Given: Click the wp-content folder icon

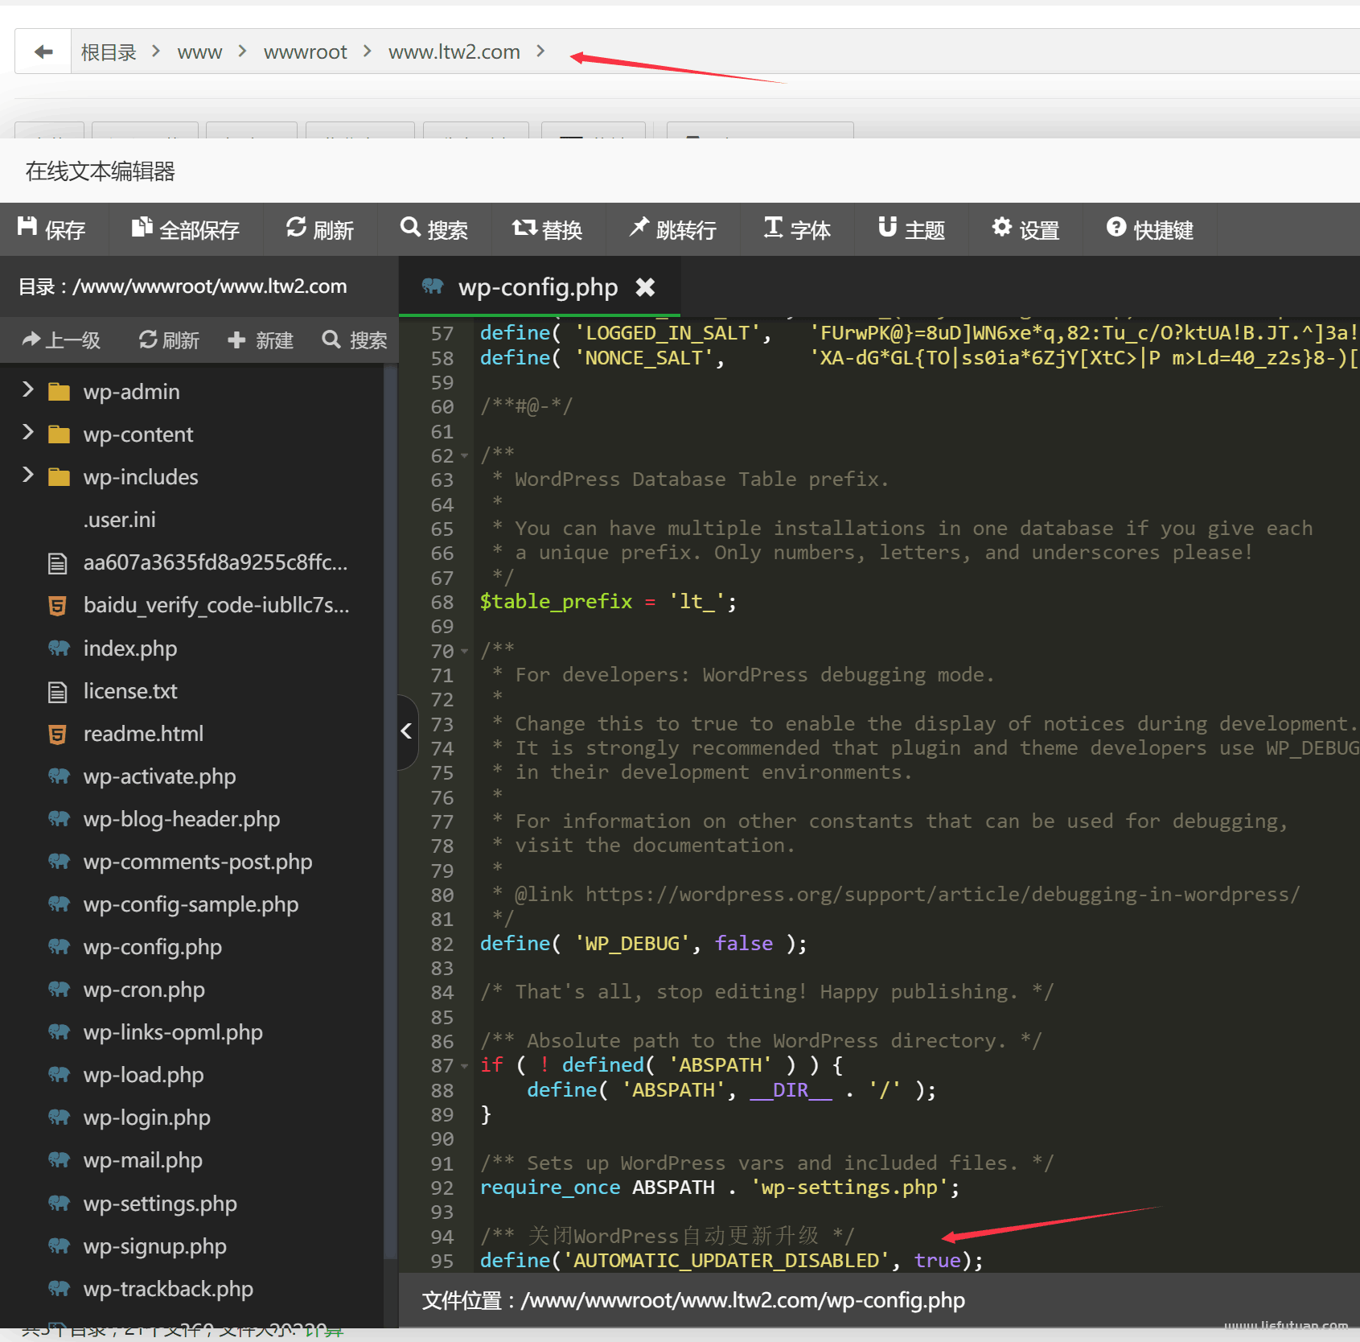Looking at the screenshot, I should click(x=59, y=434).
